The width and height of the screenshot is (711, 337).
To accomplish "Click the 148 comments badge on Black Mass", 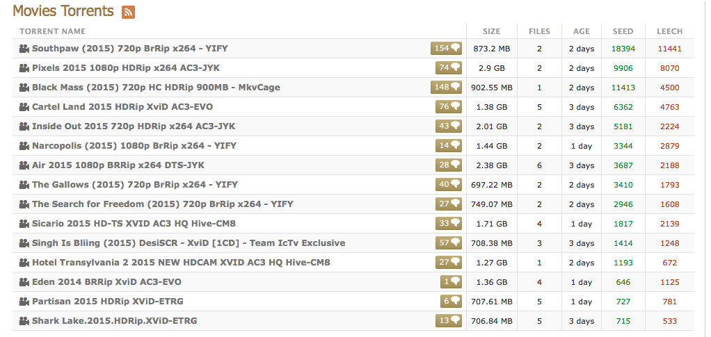I will tap(446, 88).
